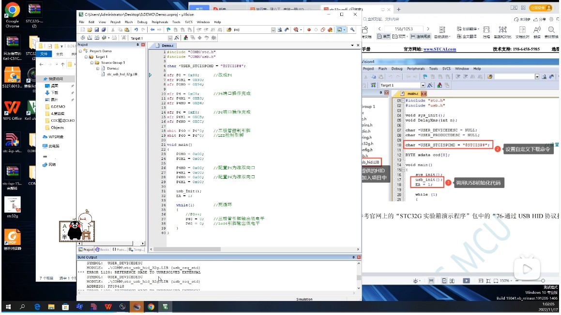
Task: Toggle window layout dropdown button in µVision
Action: coord(341,29)
